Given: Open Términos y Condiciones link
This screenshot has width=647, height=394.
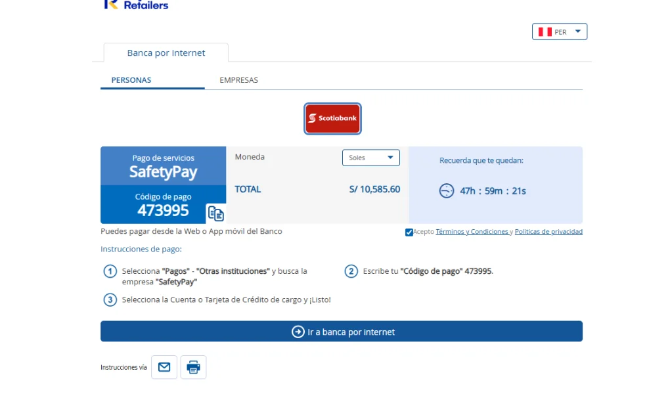Looking at the screenshot, I should point(472,231).
